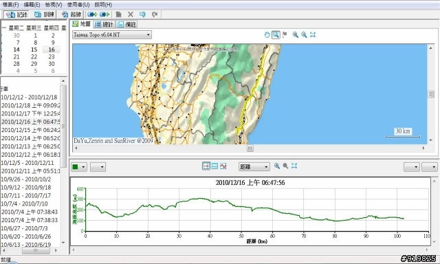Select the 總計 totals tab

pos(104,25)
